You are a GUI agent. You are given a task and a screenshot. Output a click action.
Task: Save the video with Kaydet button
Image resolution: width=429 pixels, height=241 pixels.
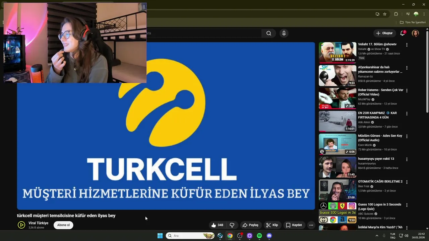pyautogui.click(x=294, y=225)
